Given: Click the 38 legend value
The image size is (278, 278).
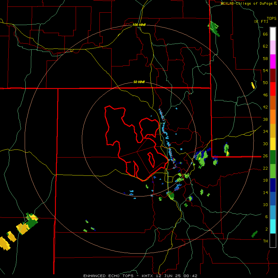Looking at the screenshot, I should coord(265,119).
